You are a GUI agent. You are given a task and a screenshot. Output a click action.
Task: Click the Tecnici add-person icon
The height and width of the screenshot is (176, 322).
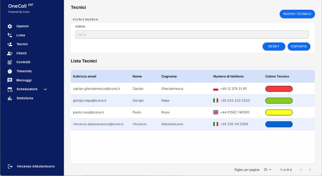click(10, 44)
